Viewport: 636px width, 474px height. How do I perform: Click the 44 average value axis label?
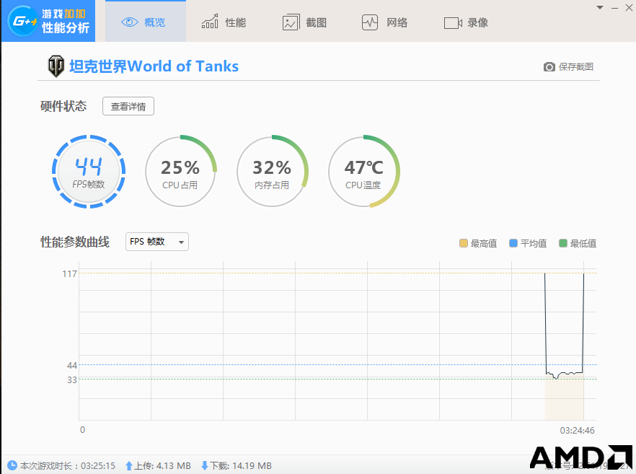coord(72,365)
